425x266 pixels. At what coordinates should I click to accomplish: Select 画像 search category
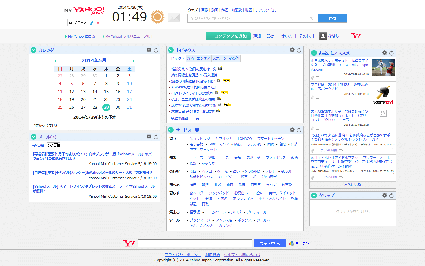(205, 10)
